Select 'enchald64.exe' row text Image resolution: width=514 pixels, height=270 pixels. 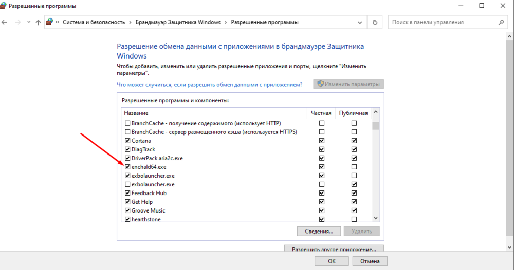coord(149,167)
